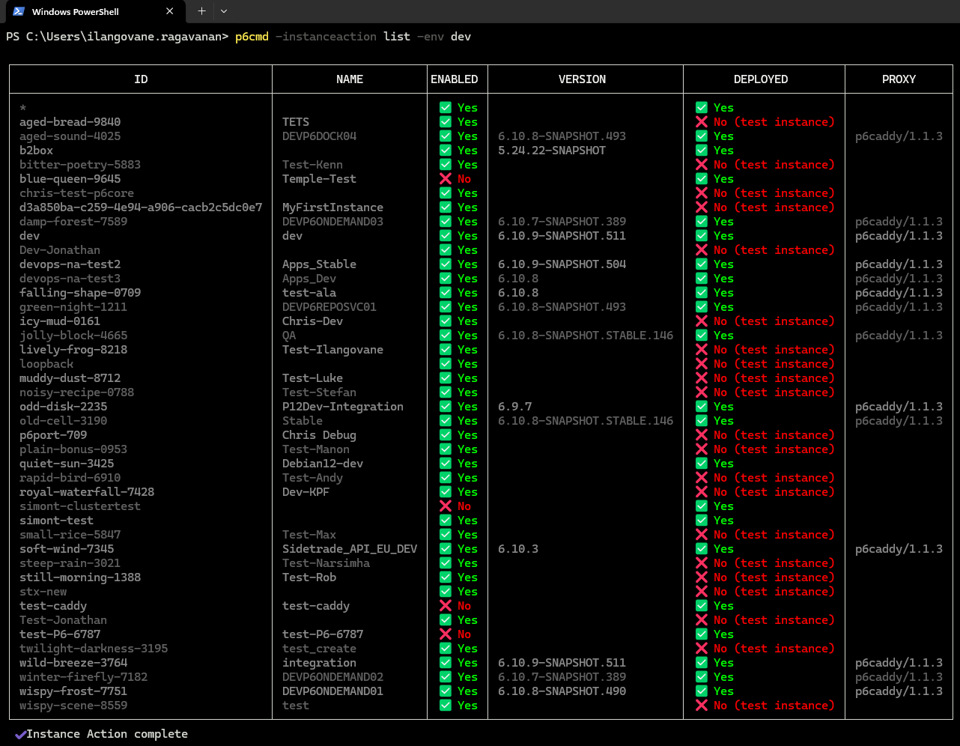Click green check in DEPLOYED column for odd-disk-2235

coord(702,407)
